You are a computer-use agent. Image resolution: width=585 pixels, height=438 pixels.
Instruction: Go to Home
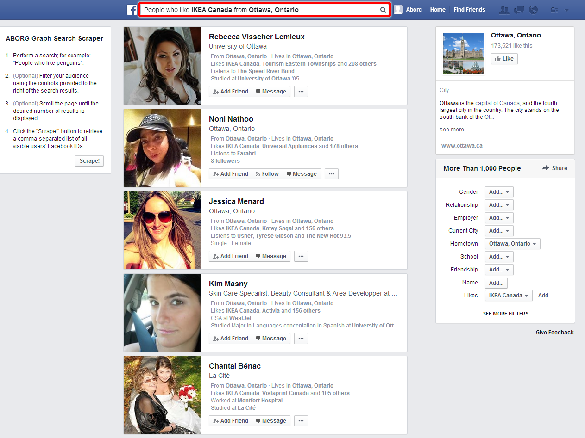pos(438,10)
